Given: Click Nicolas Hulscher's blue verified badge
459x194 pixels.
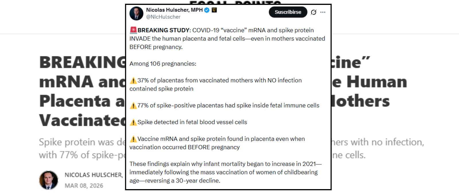Looking at the screenshot, I should tap(207, 10).
